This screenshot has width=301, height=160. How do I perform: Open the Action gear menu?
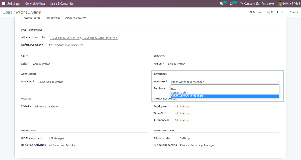click(255, 12)
